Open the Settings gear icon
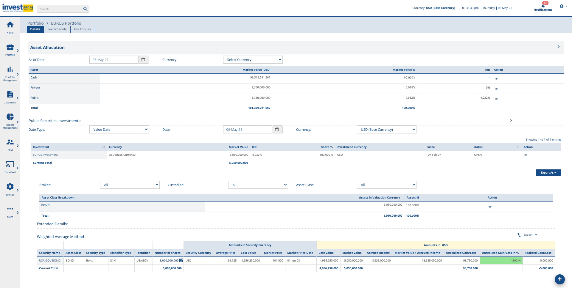Screen dimensions: 572x288 (x=10, y=187)
